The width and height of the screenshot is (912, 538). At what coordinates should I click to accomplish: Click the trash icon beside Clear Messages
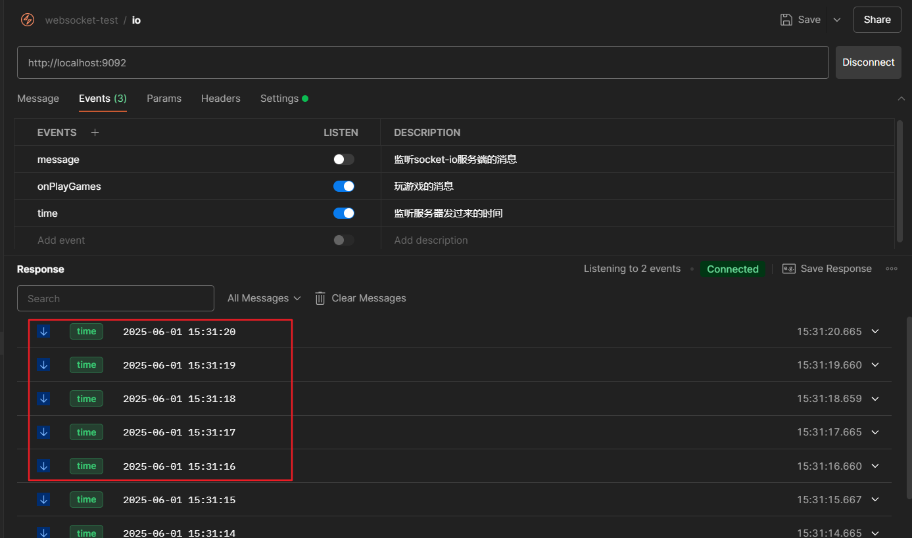tap(320, 298)
